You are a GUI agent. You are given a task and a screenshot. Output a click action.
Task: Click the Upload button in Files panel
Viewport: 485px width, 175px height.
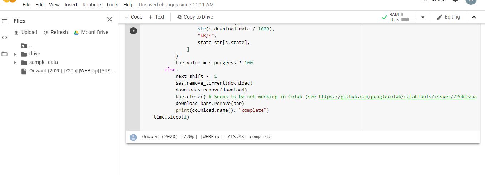click(25, 32)
